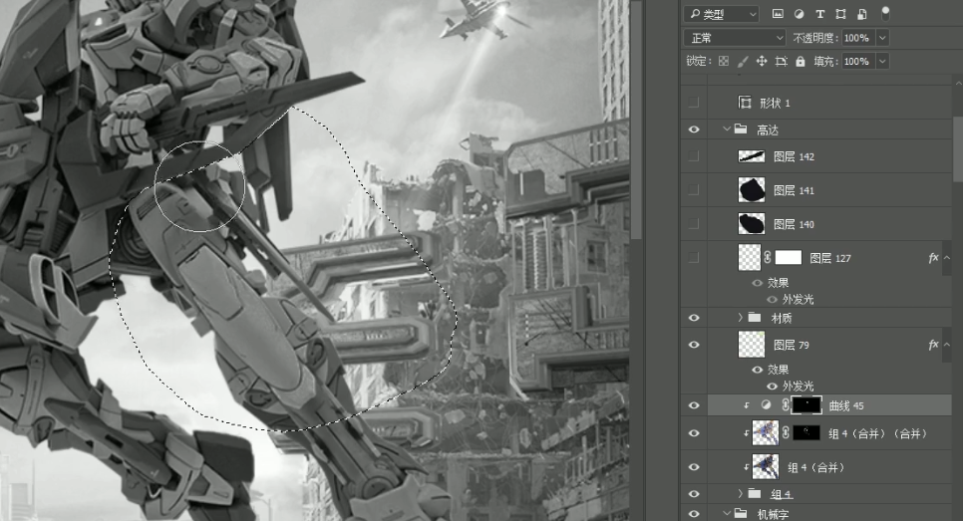Hide the 组 4 group
Screen dimensions: 963x521
click(694, 493)
